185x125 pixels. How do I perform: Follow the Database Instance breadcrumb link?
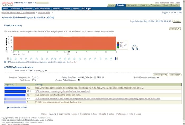18,13
